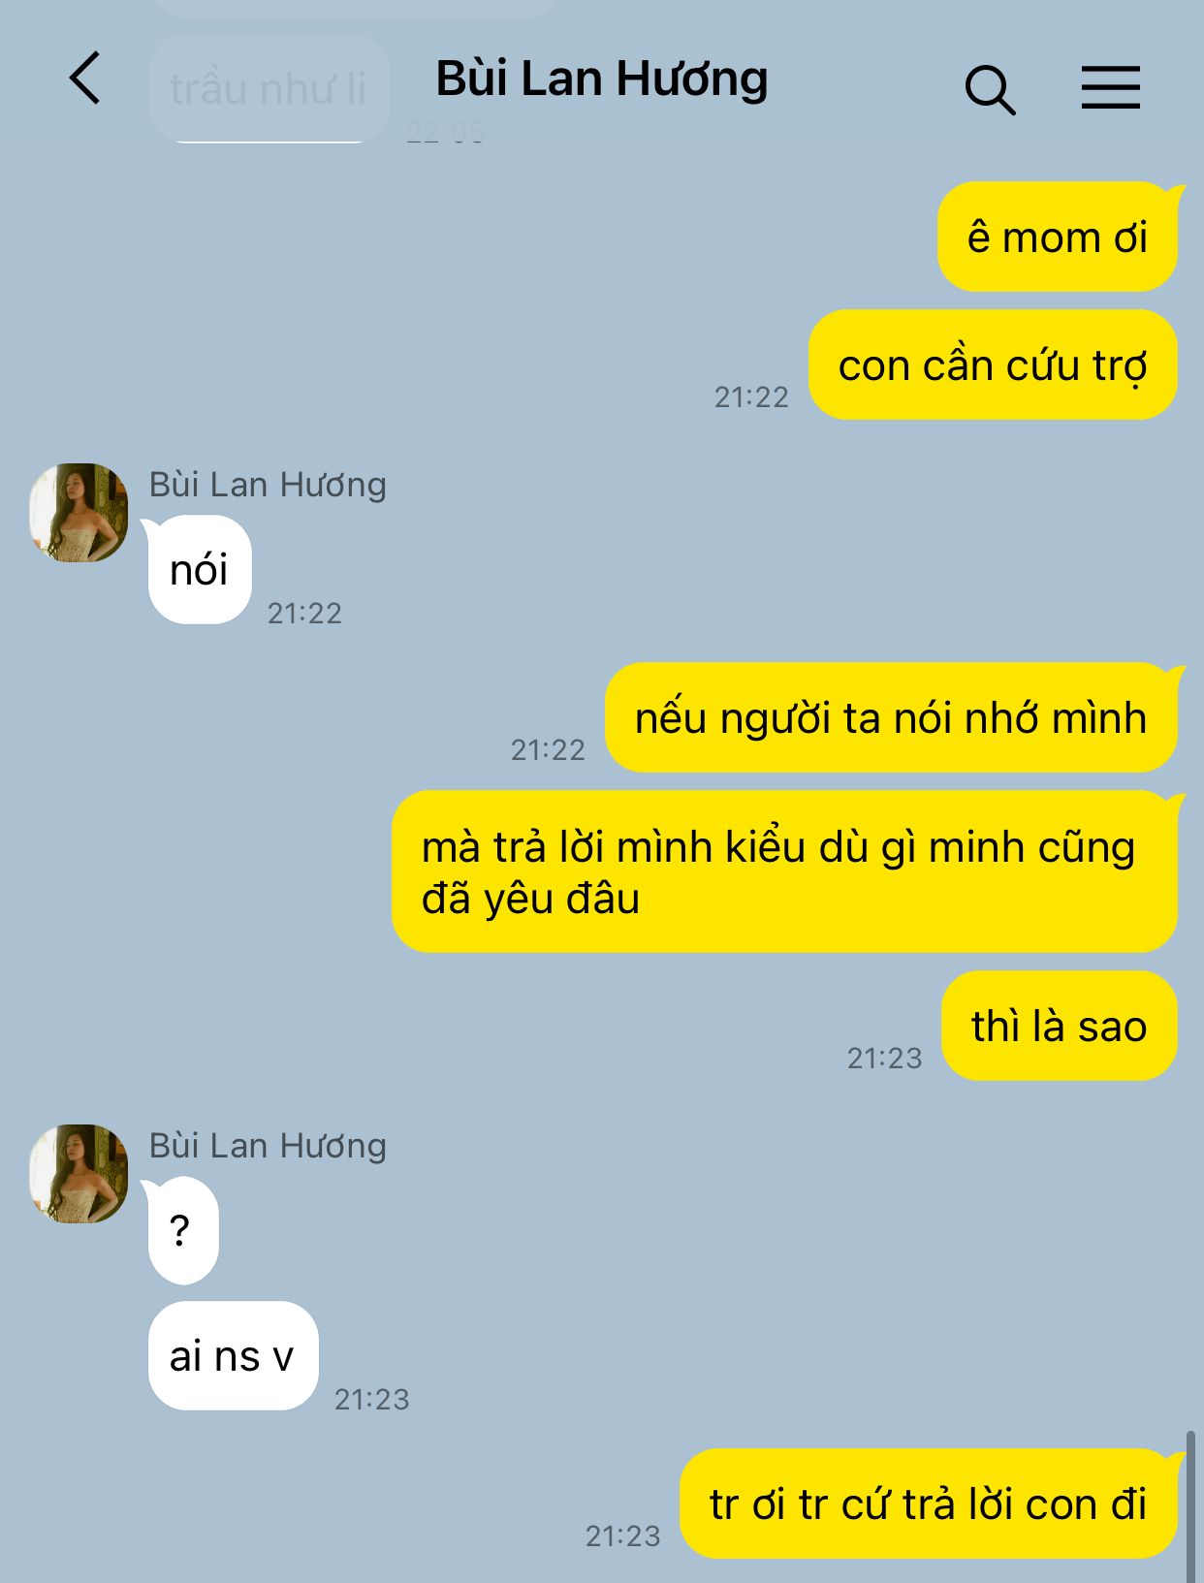Select the "?" message bubble
Image resolution: width=1204 pixels, height=1583 pixels.
pos(181,1230)
